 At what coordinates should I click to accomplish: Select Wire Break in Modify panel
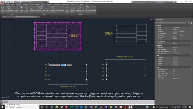[x=93, y=9]
